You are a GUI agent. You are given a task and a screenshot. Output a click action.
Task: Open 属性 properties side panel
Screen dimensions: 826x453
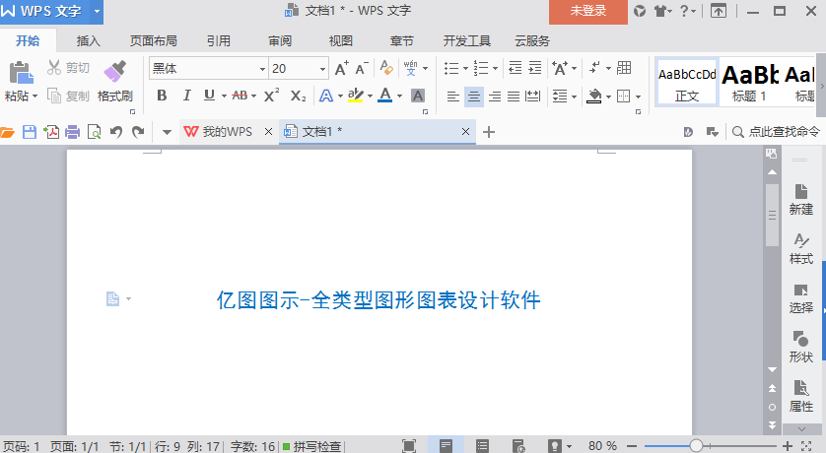click(800, 396)
